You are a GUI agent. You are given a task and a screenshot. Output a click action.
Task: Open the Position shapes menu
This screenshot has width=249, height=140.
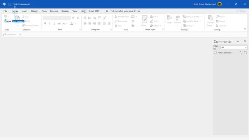(177, 21)
